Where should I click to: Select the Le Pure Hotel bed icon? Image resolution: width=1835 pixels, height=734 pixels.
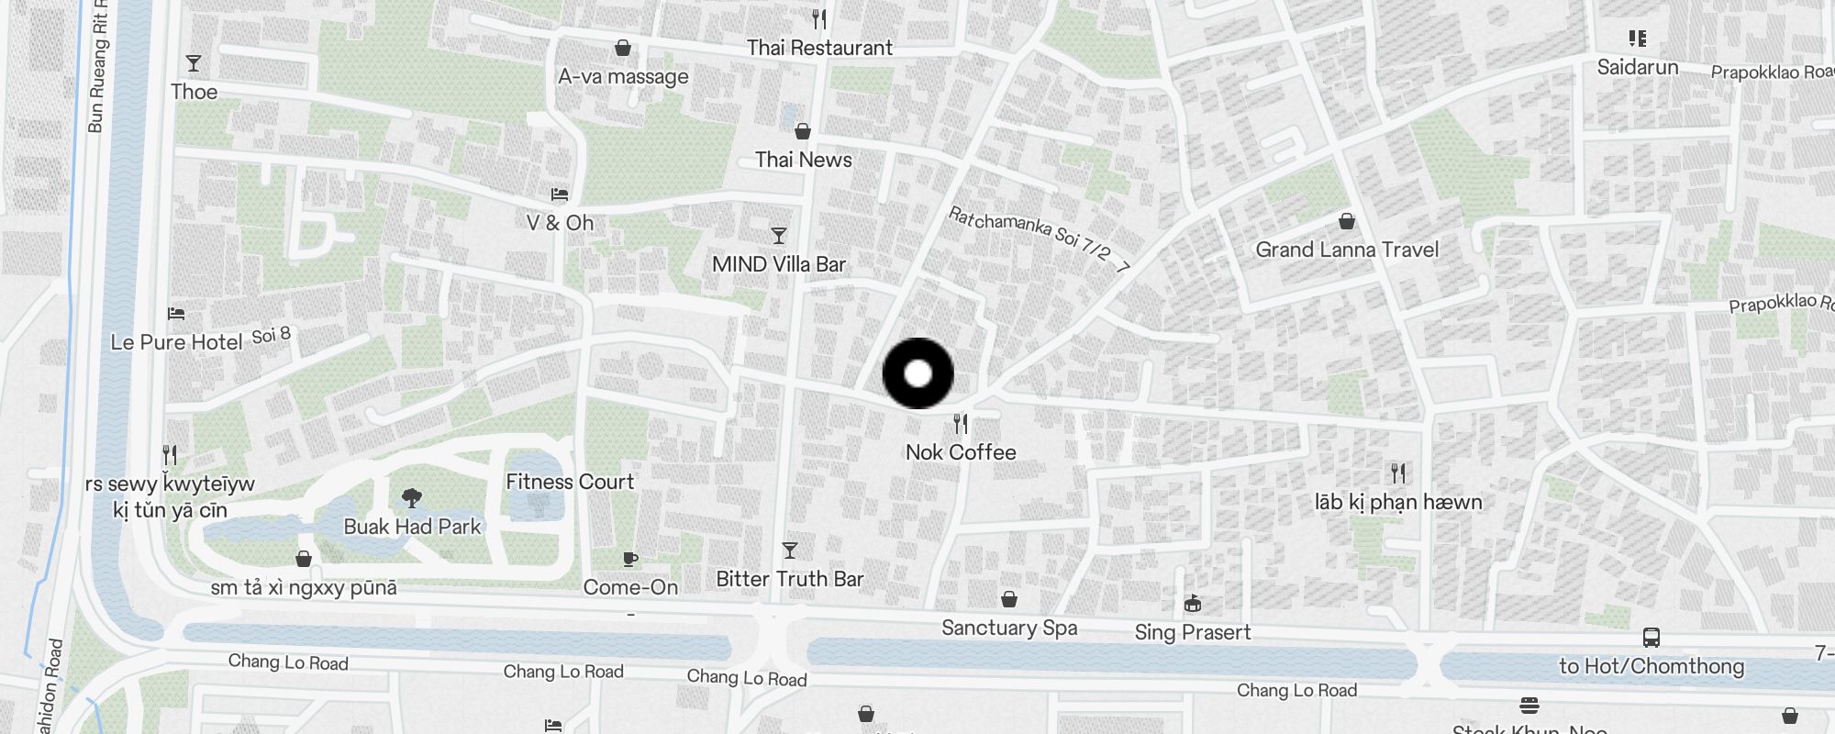tap(176, 314)
